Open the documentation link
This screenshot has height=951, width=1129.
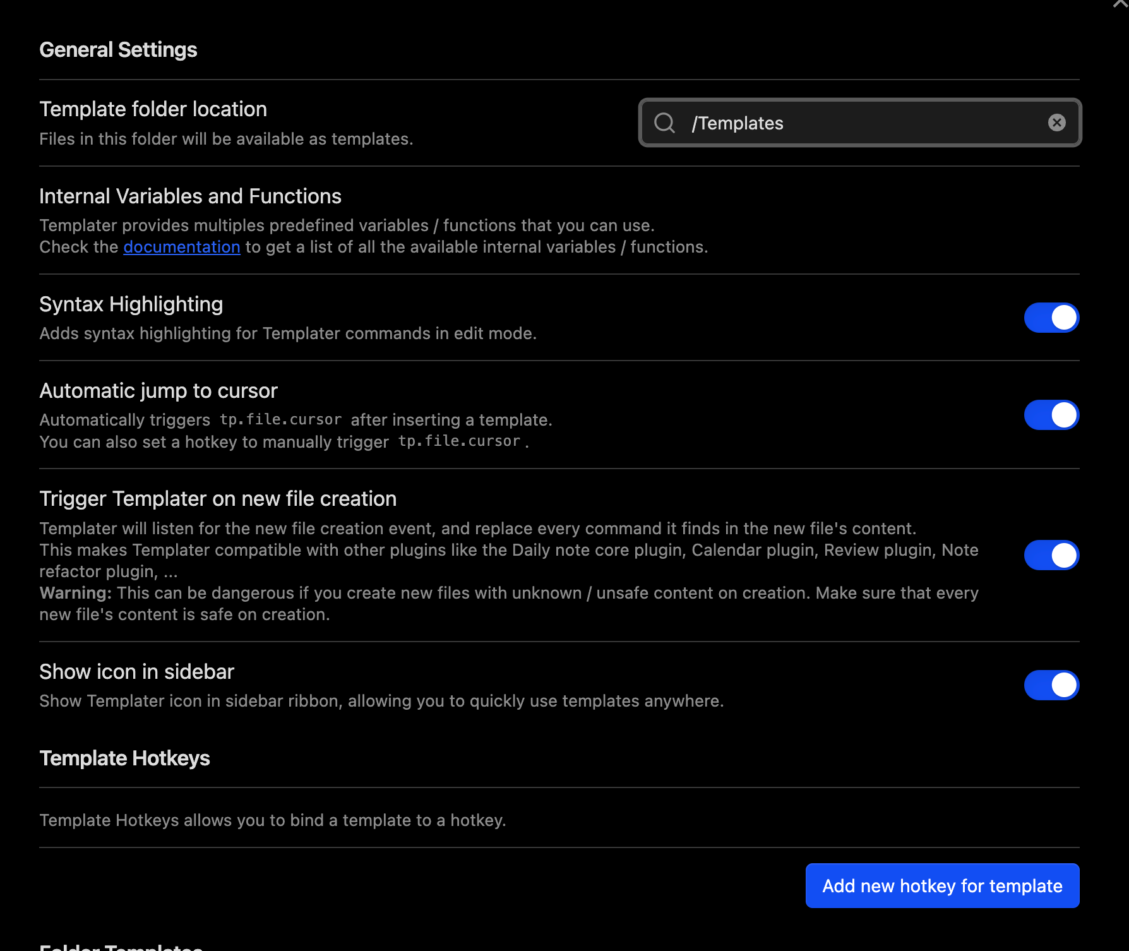(182, 247)
